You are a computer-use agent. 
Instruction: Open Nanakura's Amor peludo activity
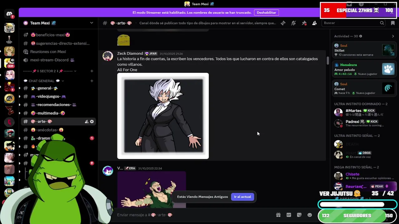364,69
